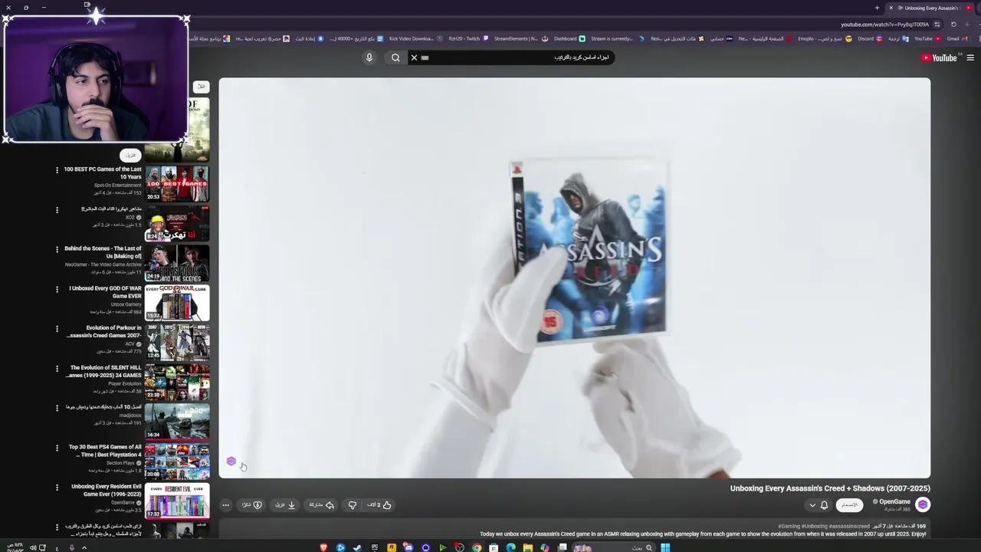This screenshot has width=981, height=552.
Task: Open the YouTube hamburger guide menu
Action: point(970,58)
